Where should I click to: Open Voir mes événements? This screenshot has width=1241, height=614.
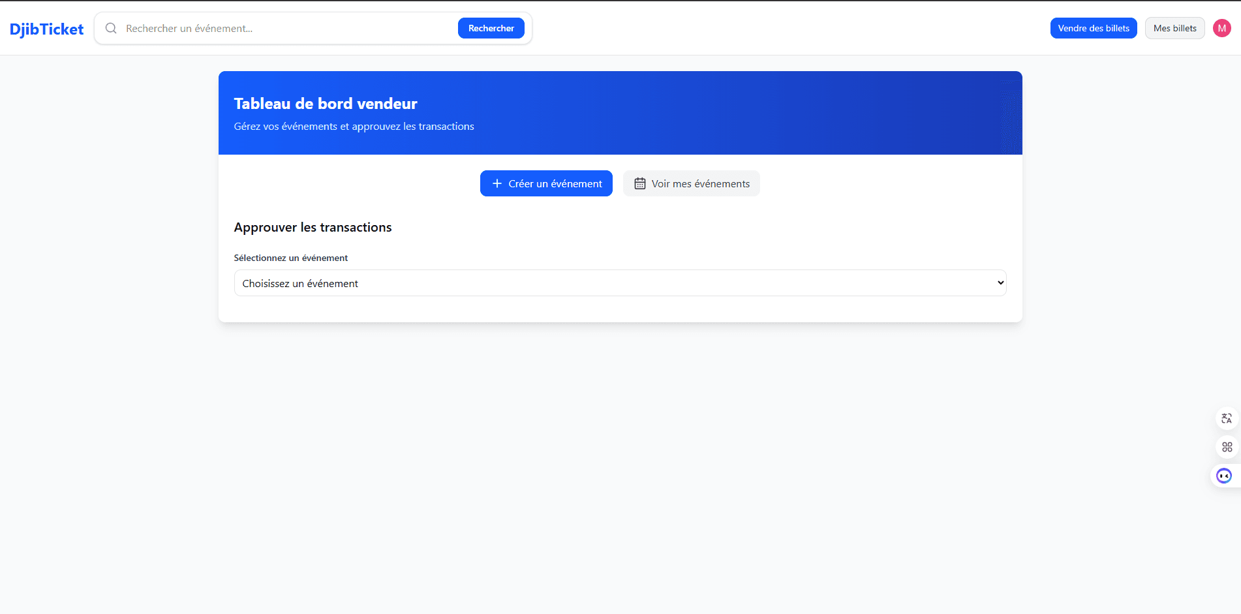pos(691,183)
